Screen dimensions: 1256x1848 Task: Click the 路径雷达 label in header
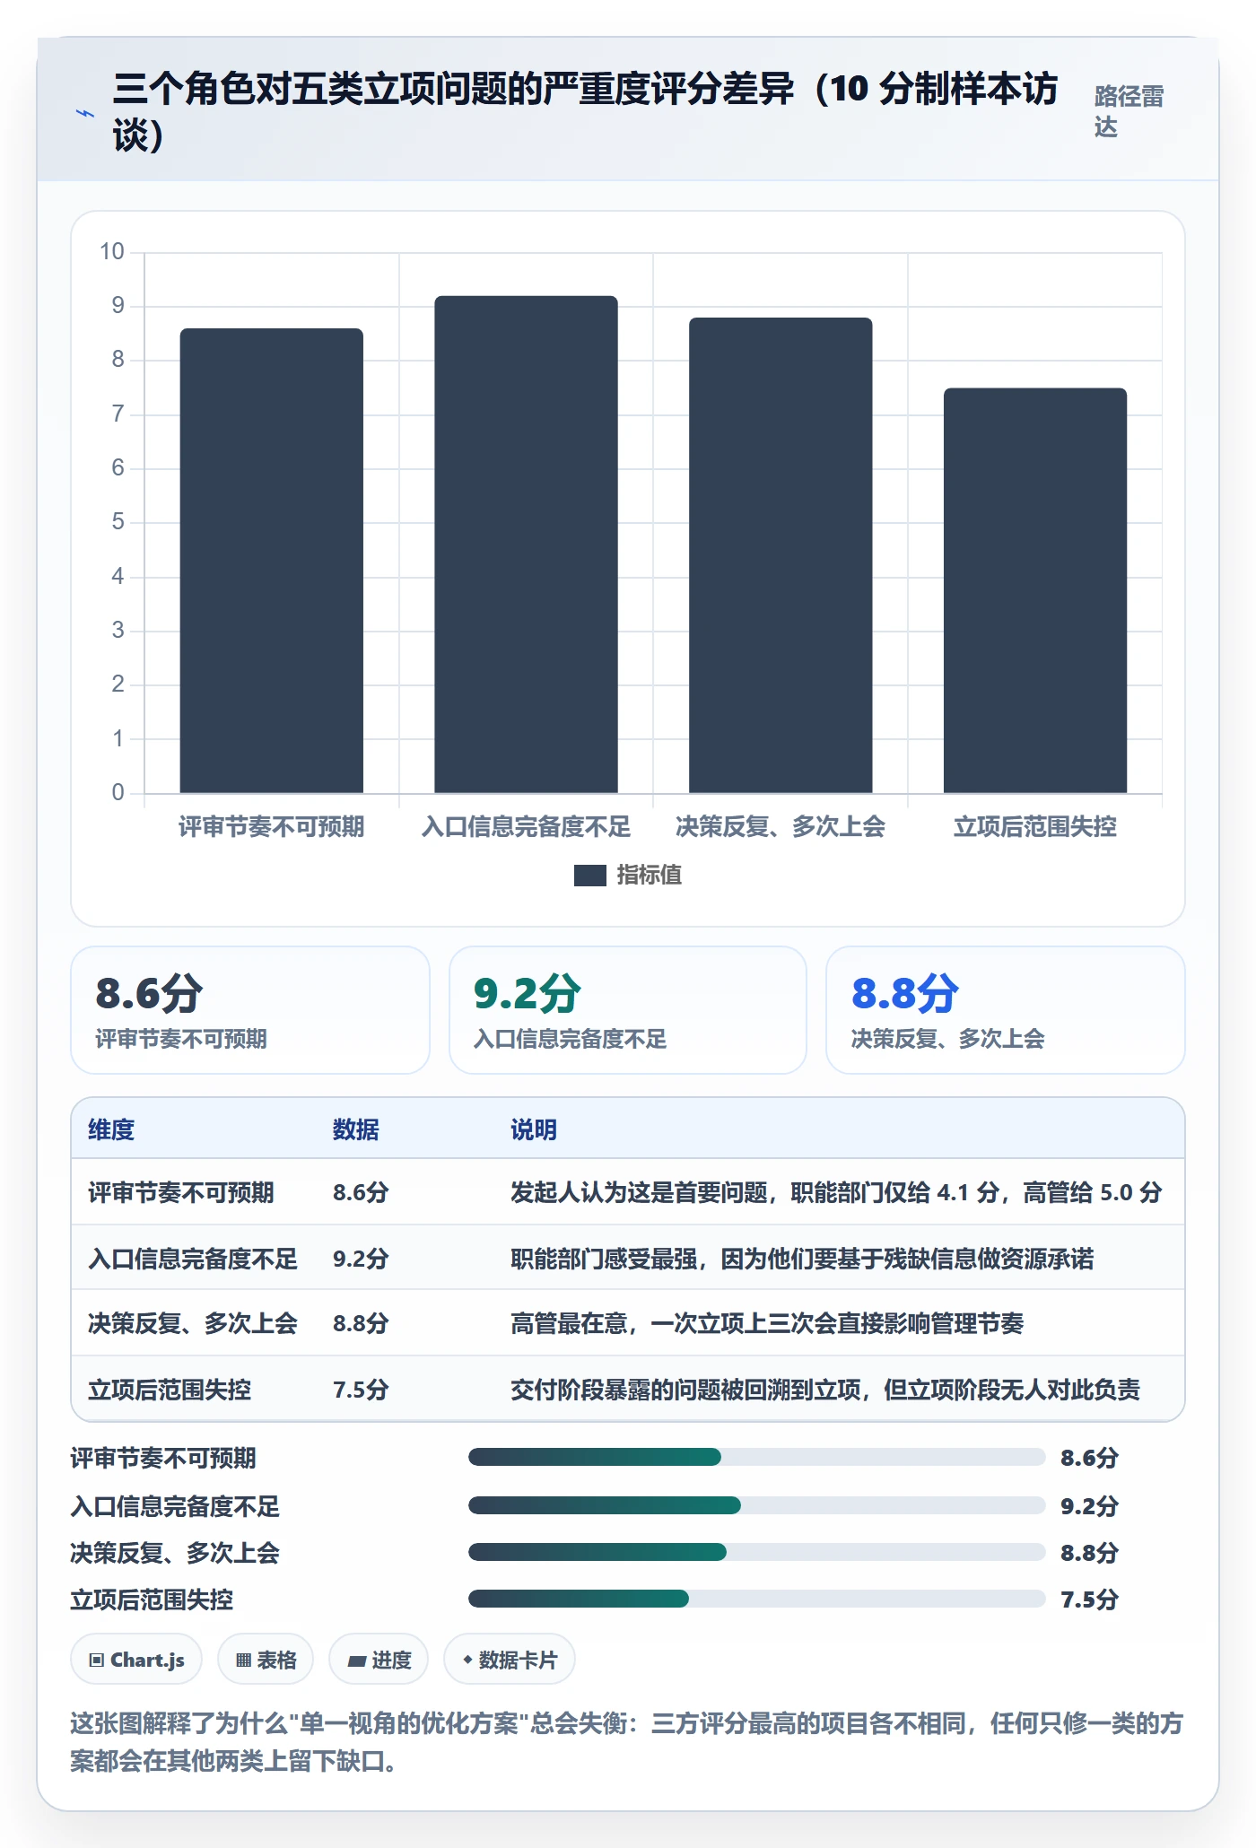pyautogui.click(x=1129, y=111)
